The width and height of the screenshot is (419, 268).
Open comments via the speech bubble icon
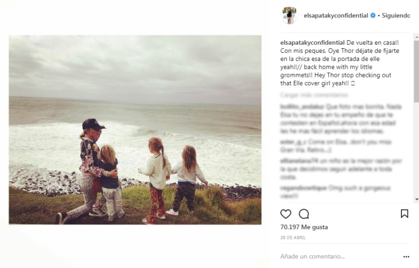coord(304,214)
